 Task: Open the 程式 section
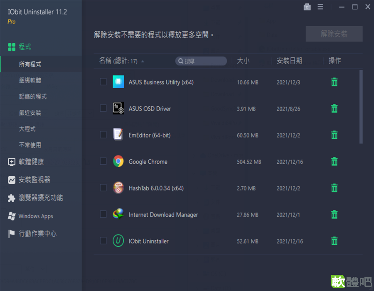[x=25, y=47]
